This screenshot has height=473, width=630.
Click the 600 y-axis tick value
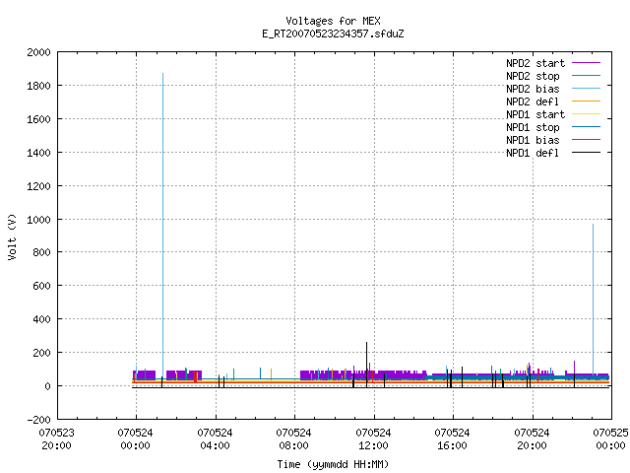[x=42, y=286]
